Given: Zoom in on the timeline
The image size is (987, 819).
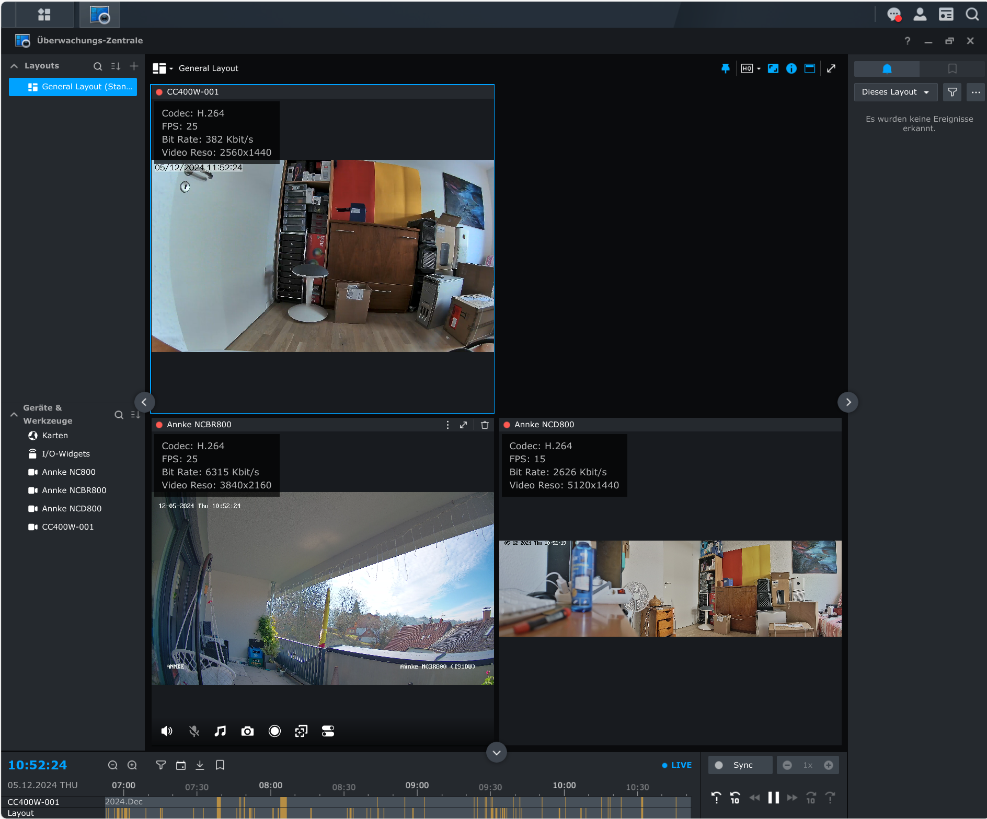Looking at the screenshot, I should click(x=132, y=765).
